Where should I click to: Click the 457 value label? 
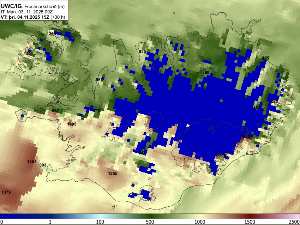(256, 108)
